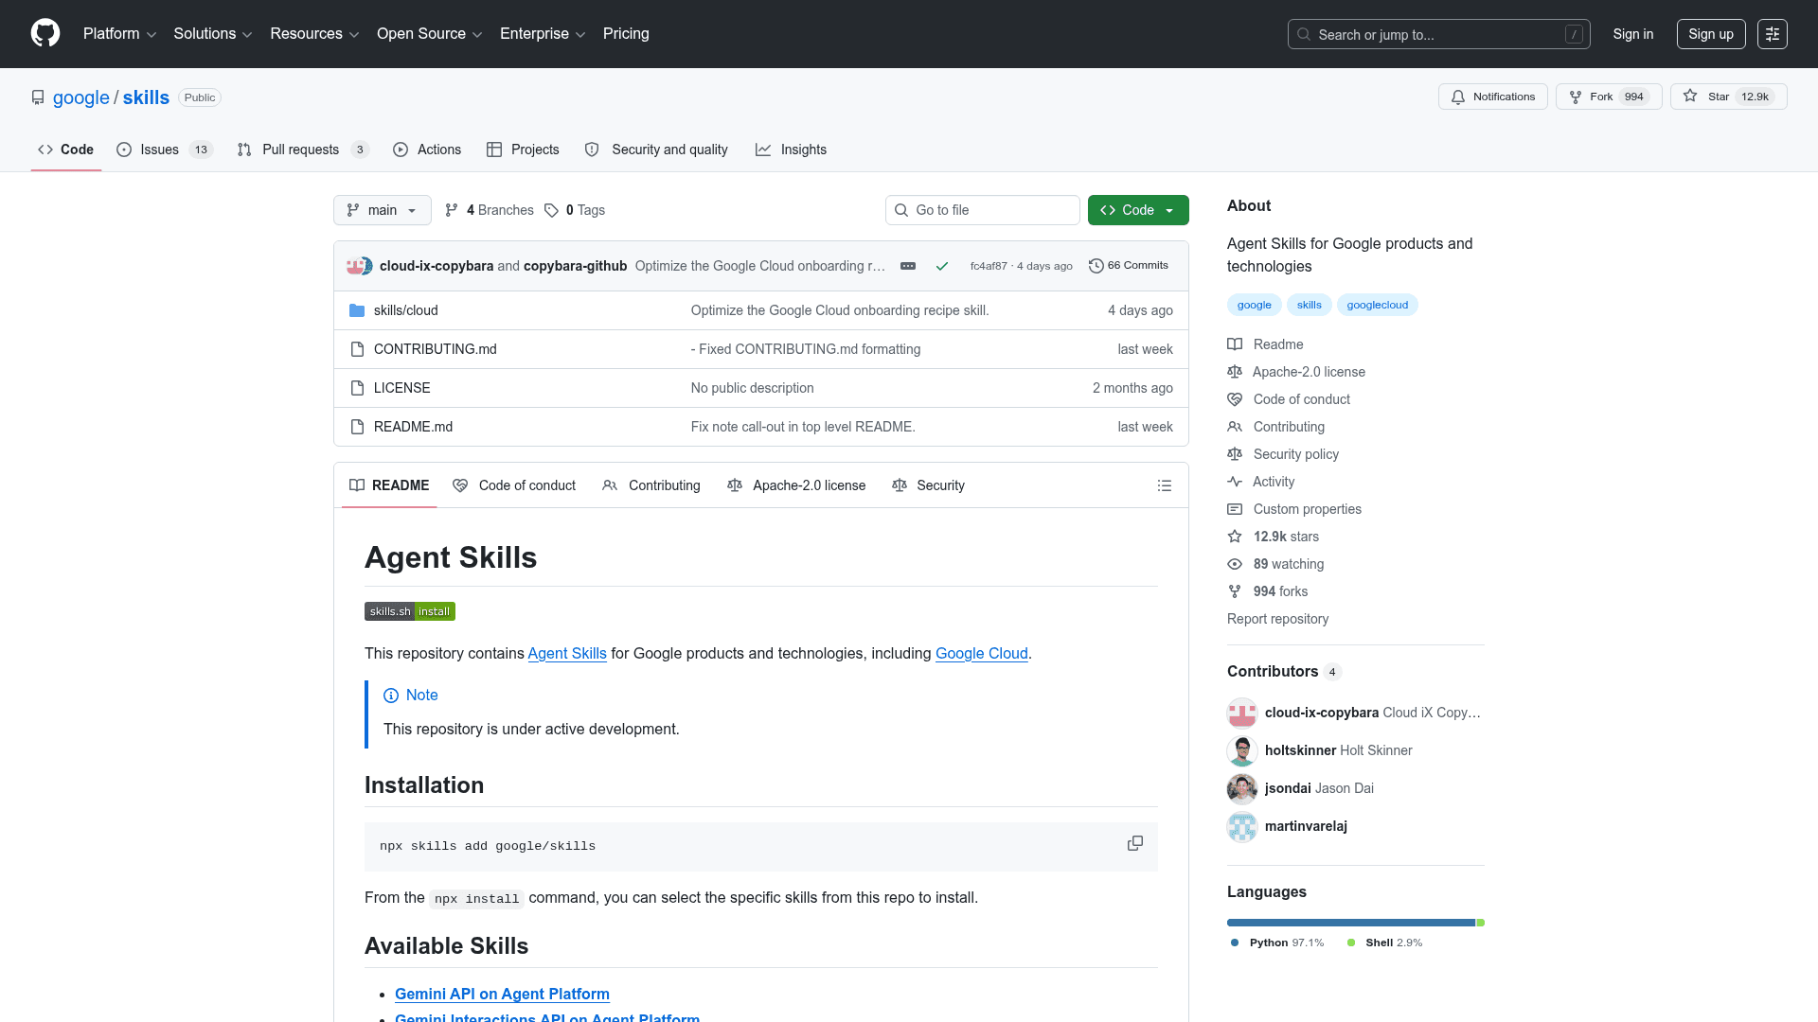Select the Apache-2.0 license README tab

796,485
